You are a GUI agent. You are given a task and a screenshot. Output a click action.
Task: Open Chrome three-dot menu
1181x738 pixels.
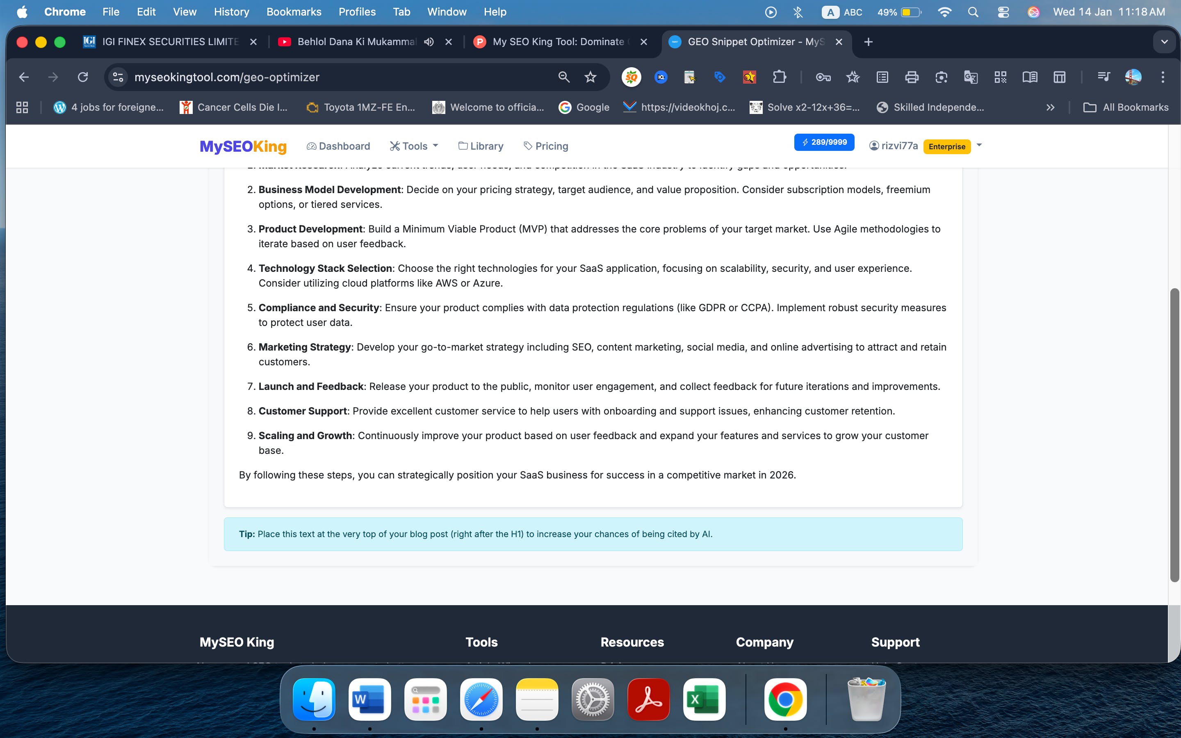tap(1163, 77)
